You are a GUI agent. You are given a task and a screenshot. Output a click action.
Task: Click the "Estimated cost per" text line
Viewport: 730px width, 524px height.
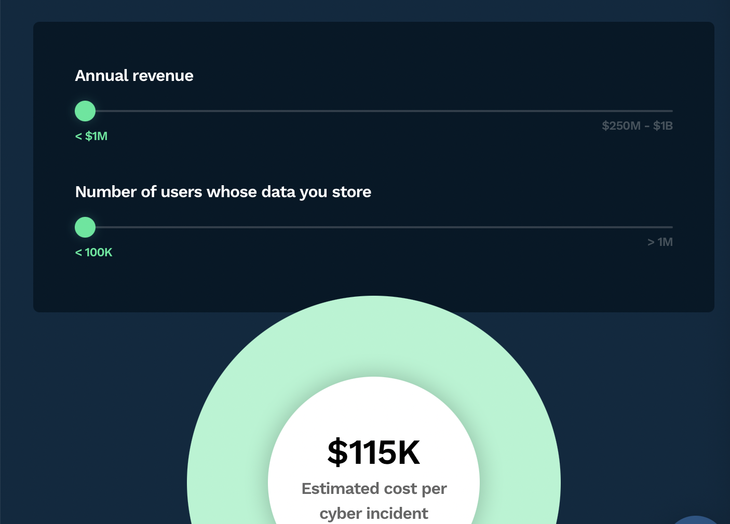pyautogui.click(x=374, y=489)
